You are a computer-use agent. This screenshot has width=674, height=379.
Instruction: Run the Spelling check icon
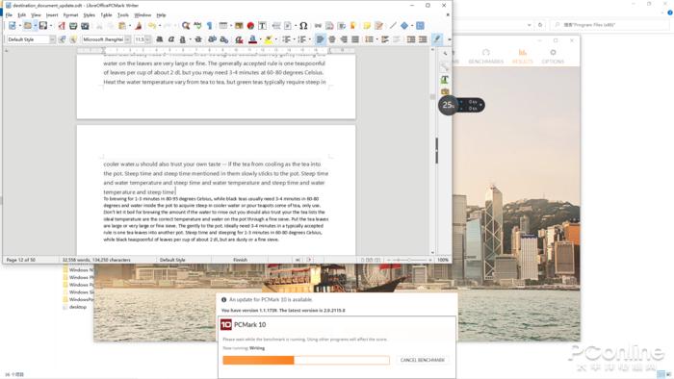tap(197, 26)
